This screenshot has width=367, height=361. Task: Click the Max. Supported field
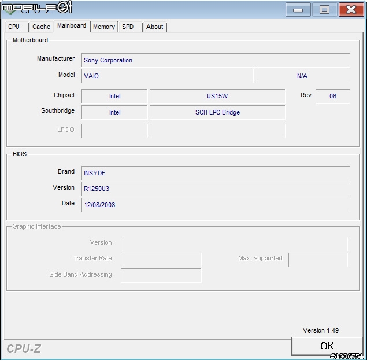click(318, 260)
